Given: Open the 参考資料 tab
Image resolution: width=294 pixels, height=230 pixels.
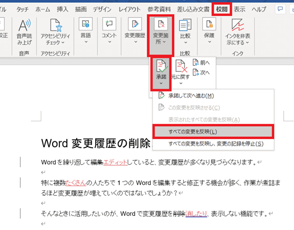Looking at the screenshot, I should pyautogui.click(x=159, y=9).
